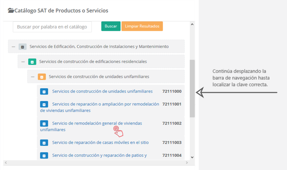Viewport: 287px width, 170px height.
Task: Select Servicio de reparación de casas móviles
Action: click(100, 142)
